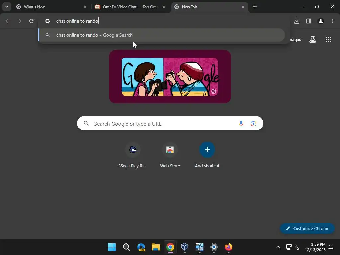Click the Images link
Viewport: 340px width, 255px height.
pos(296,40)
